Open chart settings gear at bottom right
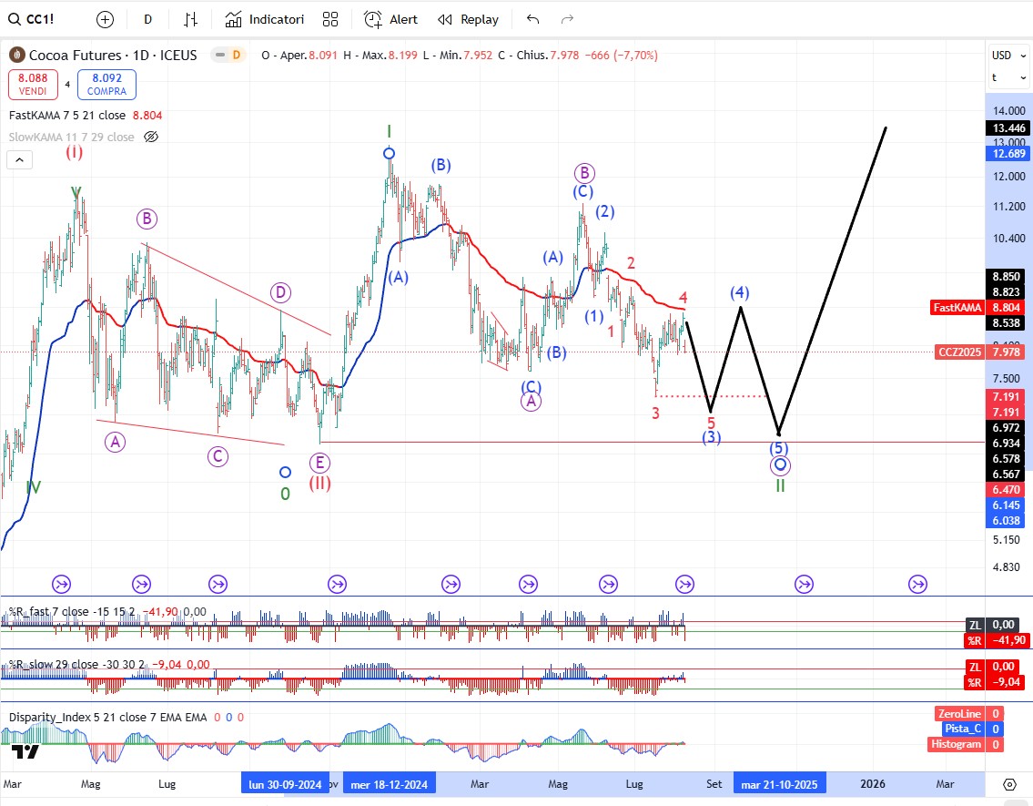 [x=1008, y=784]
